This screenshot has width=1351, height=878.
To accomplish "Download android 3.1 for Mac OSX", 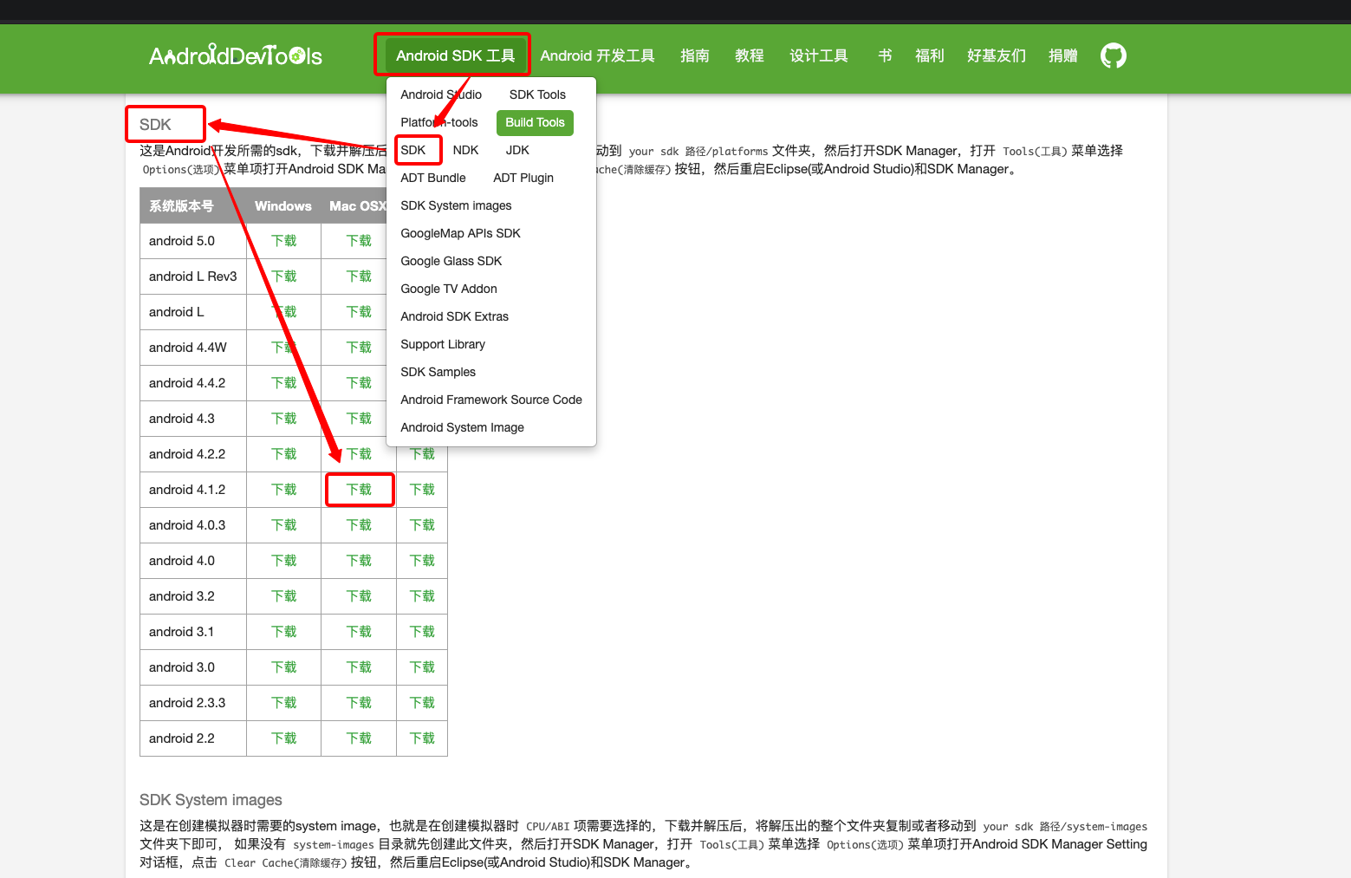I will (x=359, y=632).
